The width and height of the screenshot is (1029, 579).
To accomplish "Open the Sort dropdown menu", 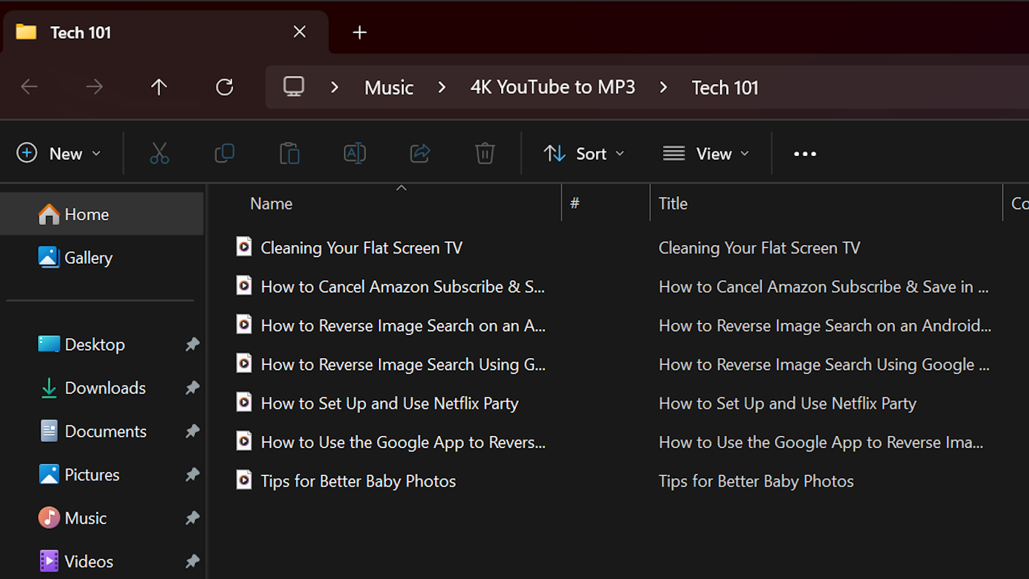I will tap(584, 153).
